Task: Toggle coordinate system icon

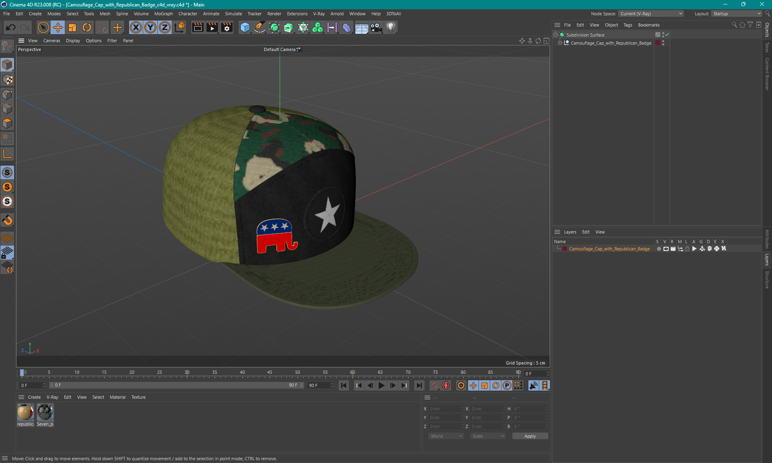Action: [180, 27]
